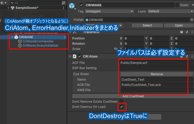
Task: Toggle the Static checkbox
Action: click(x=177, y=5)
